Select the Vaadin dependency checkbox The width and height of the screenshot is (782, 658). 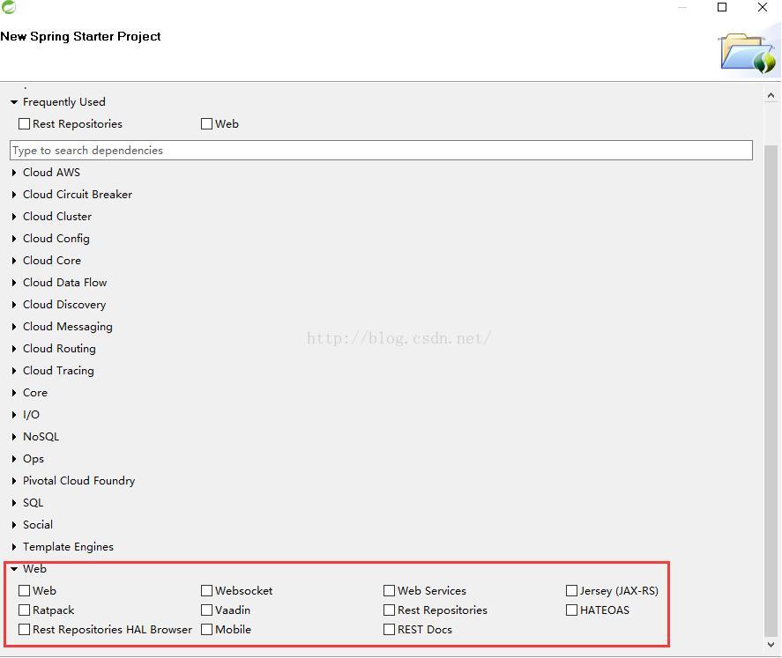click(206, 610)
